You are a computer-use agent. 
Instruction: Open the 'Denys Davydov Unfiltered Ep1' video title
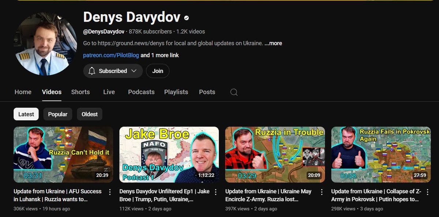click(164, 195)
